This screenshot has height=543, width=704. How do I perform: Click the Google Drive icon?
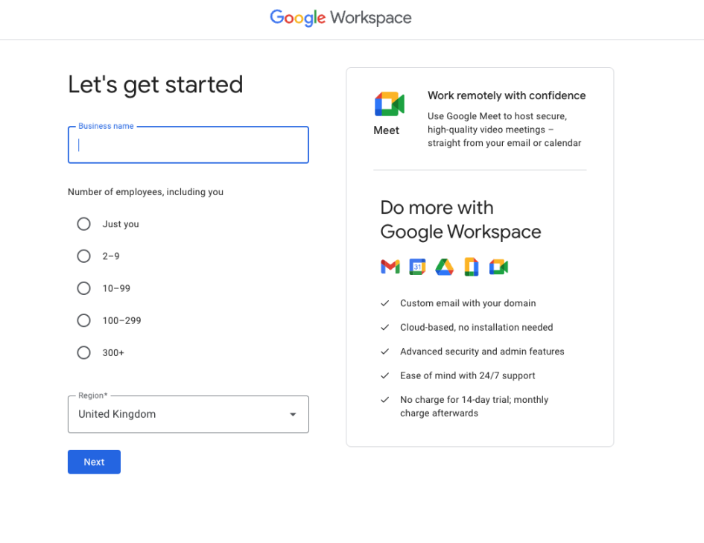(x=444, y=266)
